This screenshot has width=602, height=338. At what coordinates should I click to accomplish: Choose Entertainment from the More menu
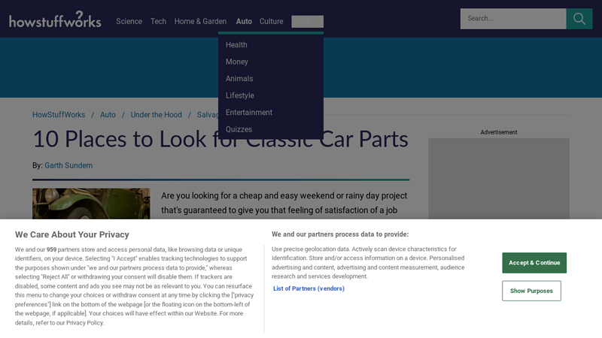click(x=249, y=112)
